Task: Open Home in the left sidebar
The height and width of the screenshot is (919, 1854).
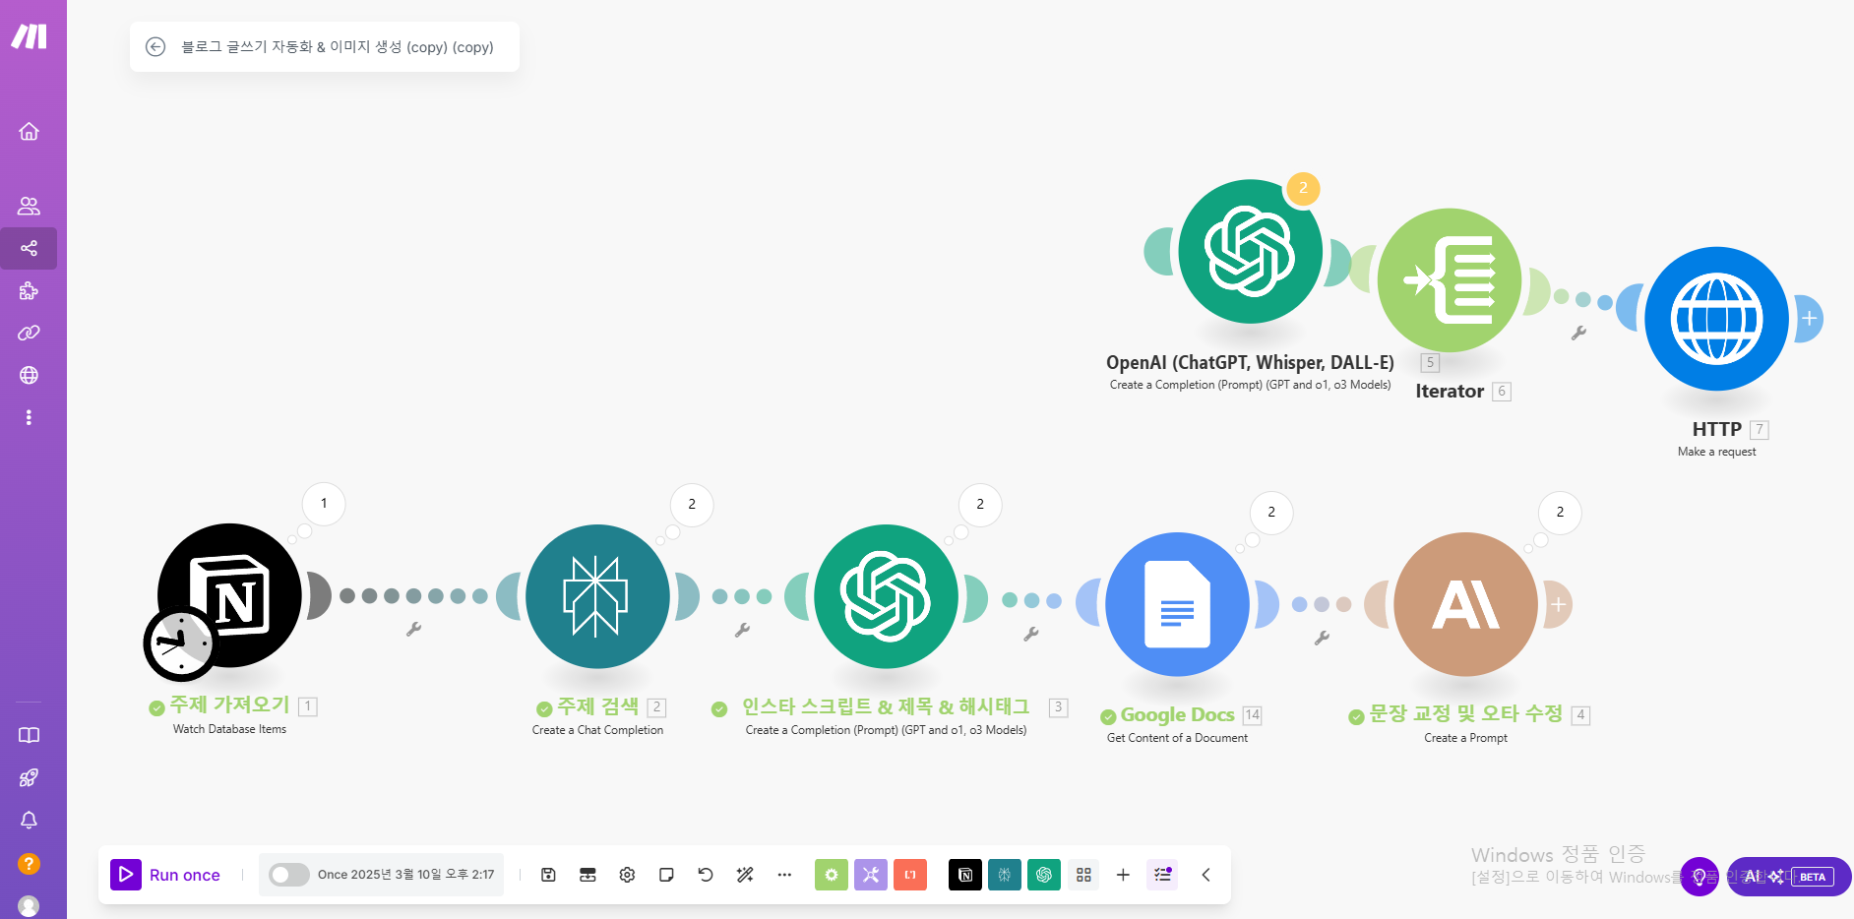Action: tap(29, 131)
